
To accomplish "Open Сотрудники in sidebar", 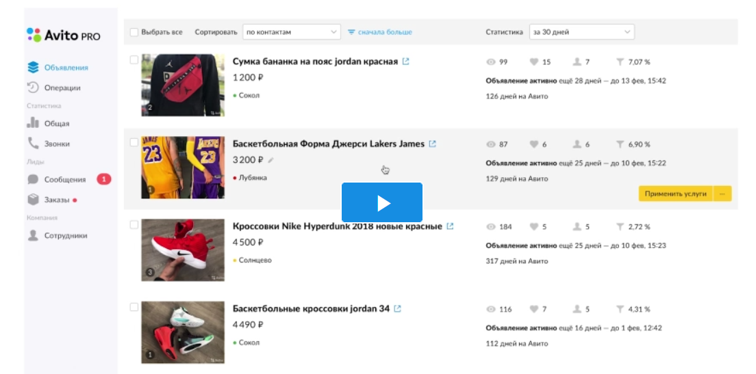I will tap(66, 236).
